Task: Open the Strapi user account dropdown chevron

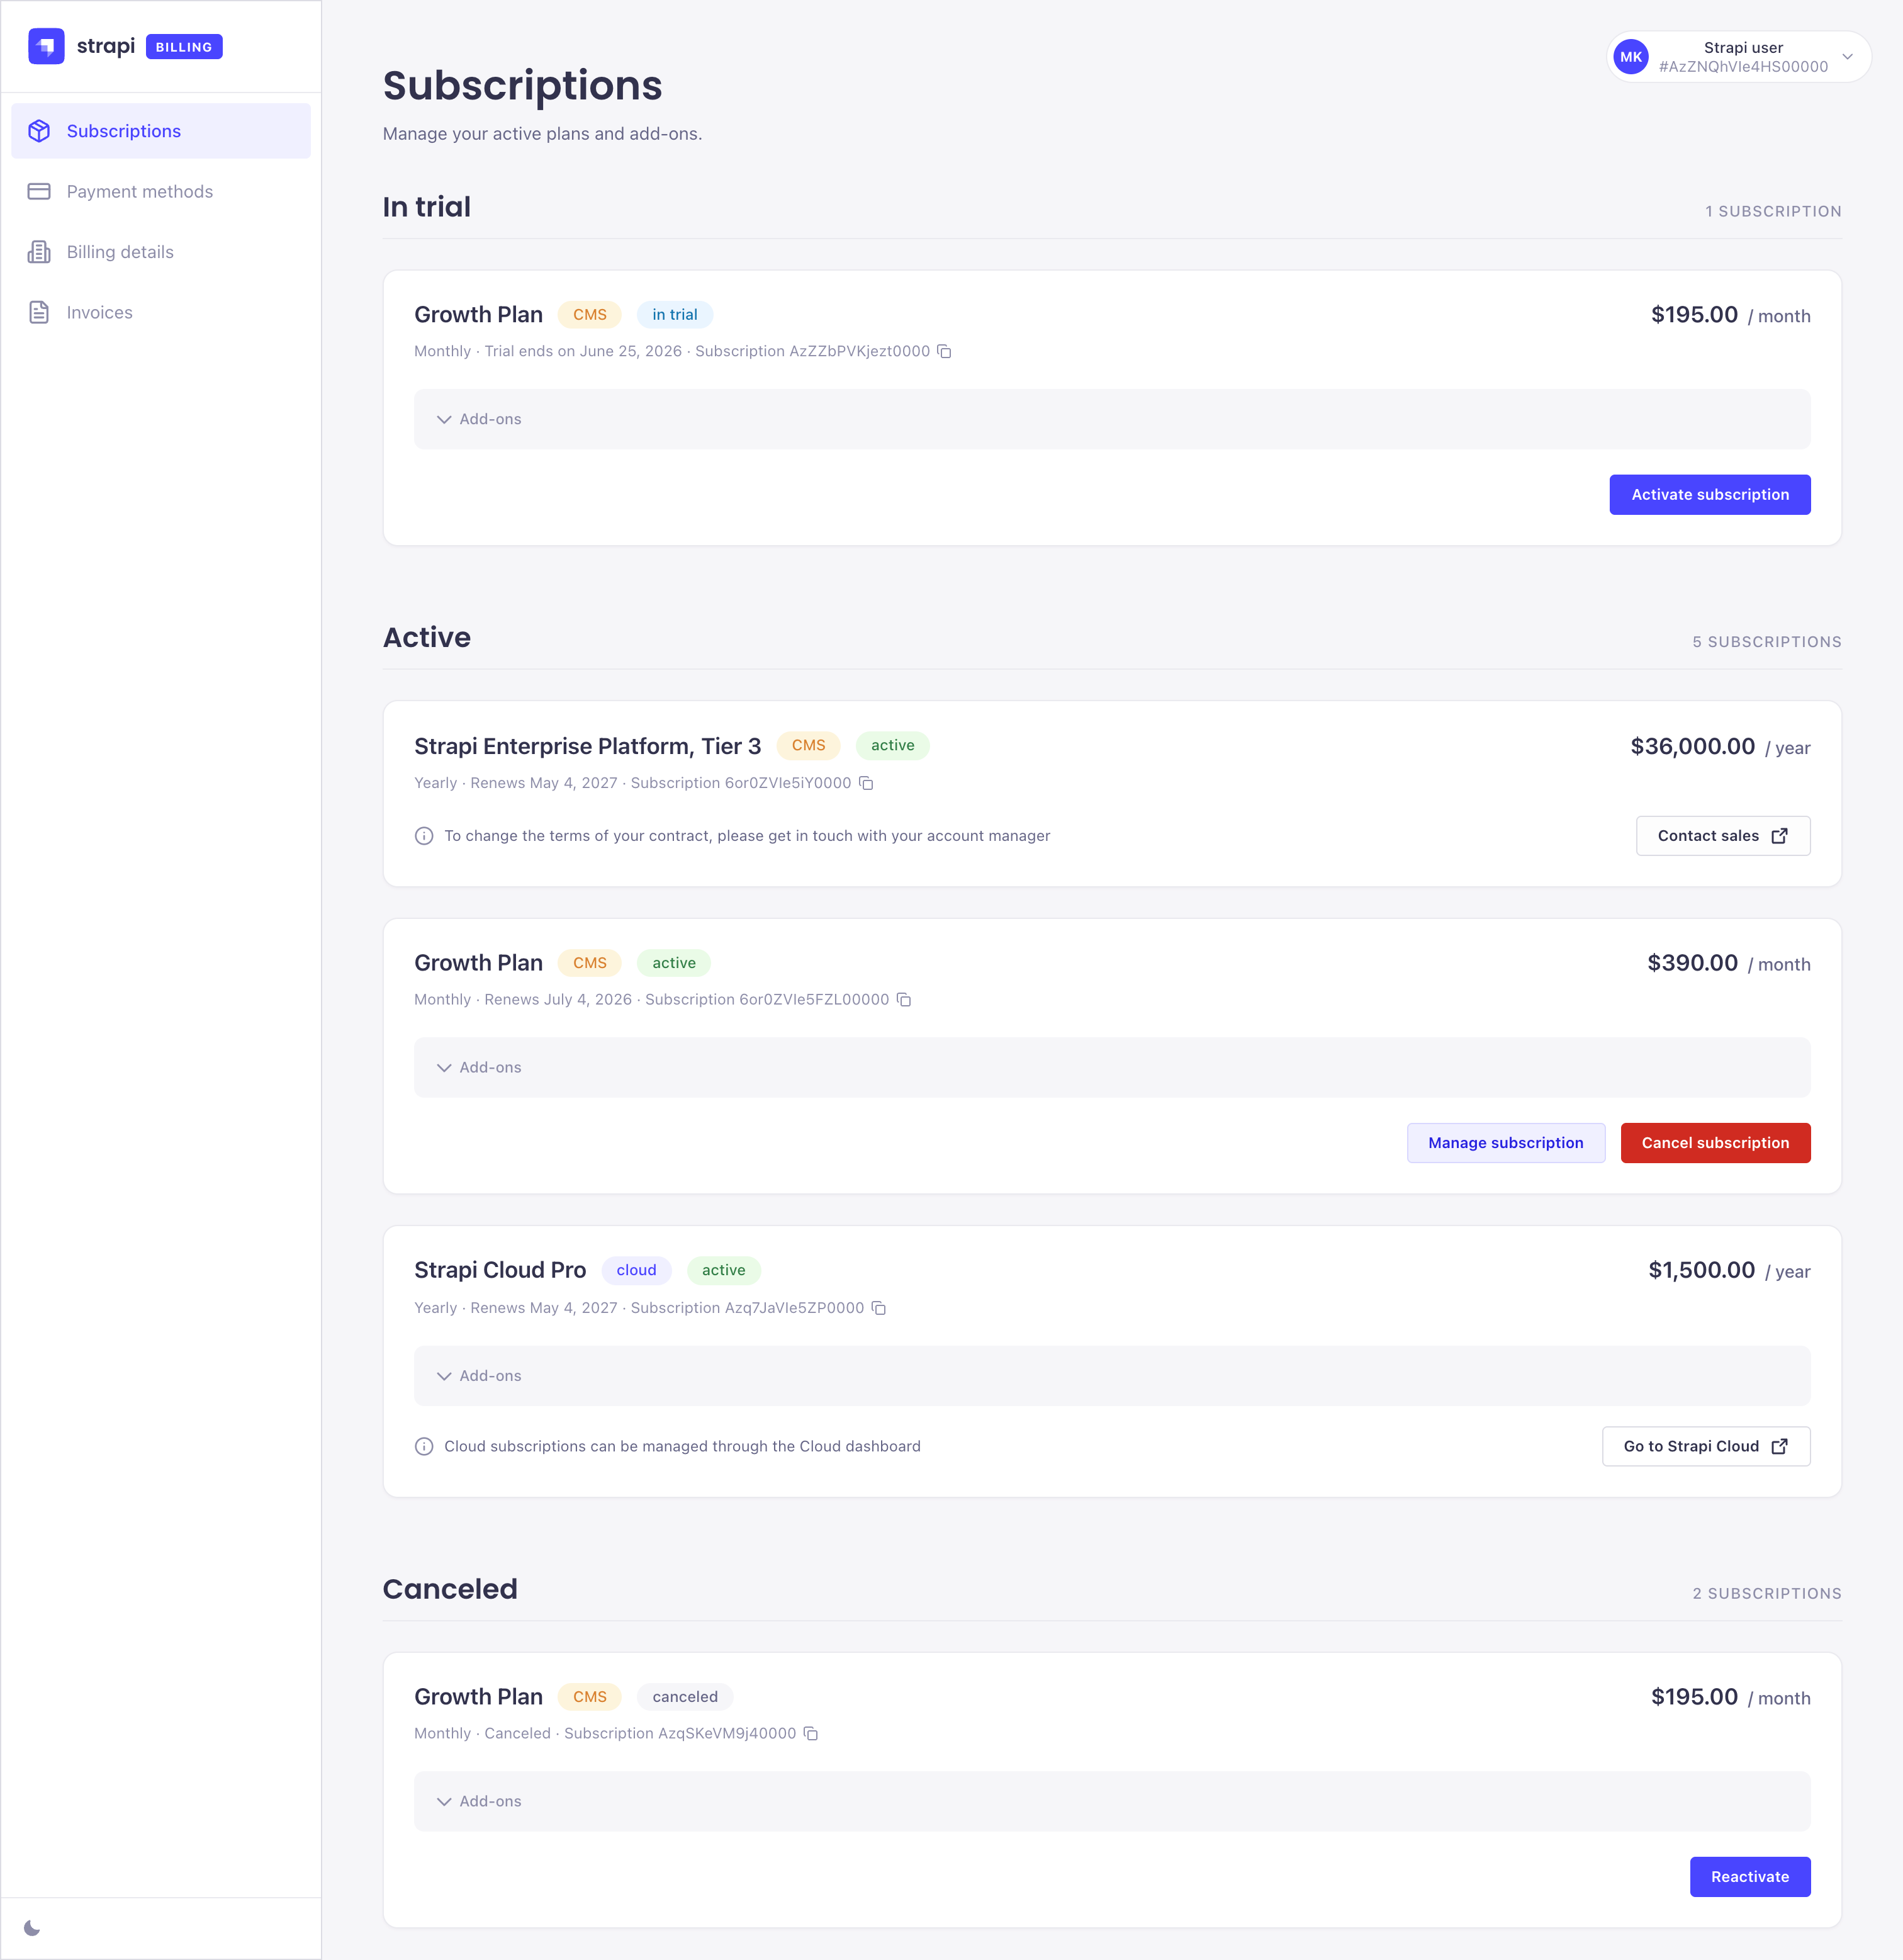Action: 1847,57
